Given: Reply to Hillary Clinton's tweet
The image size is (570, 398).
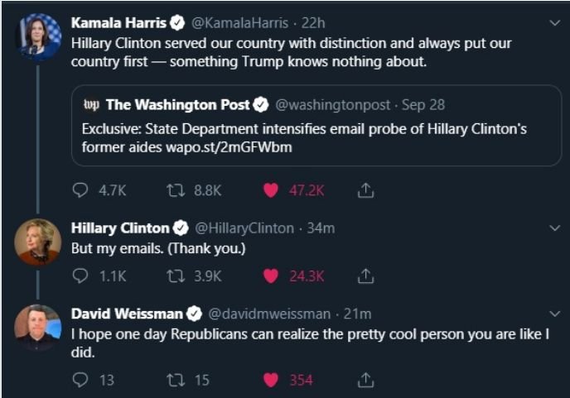Looking at the screenshot, I should pyautogui.click(x=80, y=276).
